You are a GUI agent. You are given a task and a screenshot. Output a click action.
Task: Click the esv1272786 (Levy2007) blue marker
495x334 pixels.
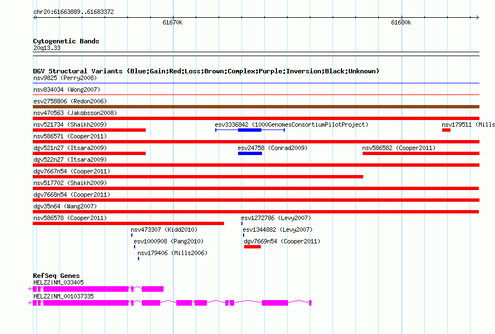(x=242, y=223)
